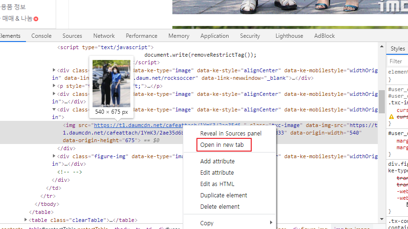Choose Reveal in Sources panel
This screenshot has height=229, width=408.
pos(230,134)
